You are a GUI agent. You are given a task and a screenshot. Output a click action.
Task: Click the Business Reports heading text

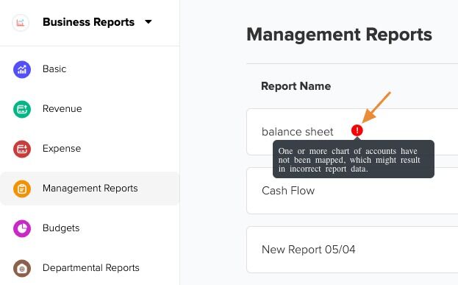click(88, 22)
